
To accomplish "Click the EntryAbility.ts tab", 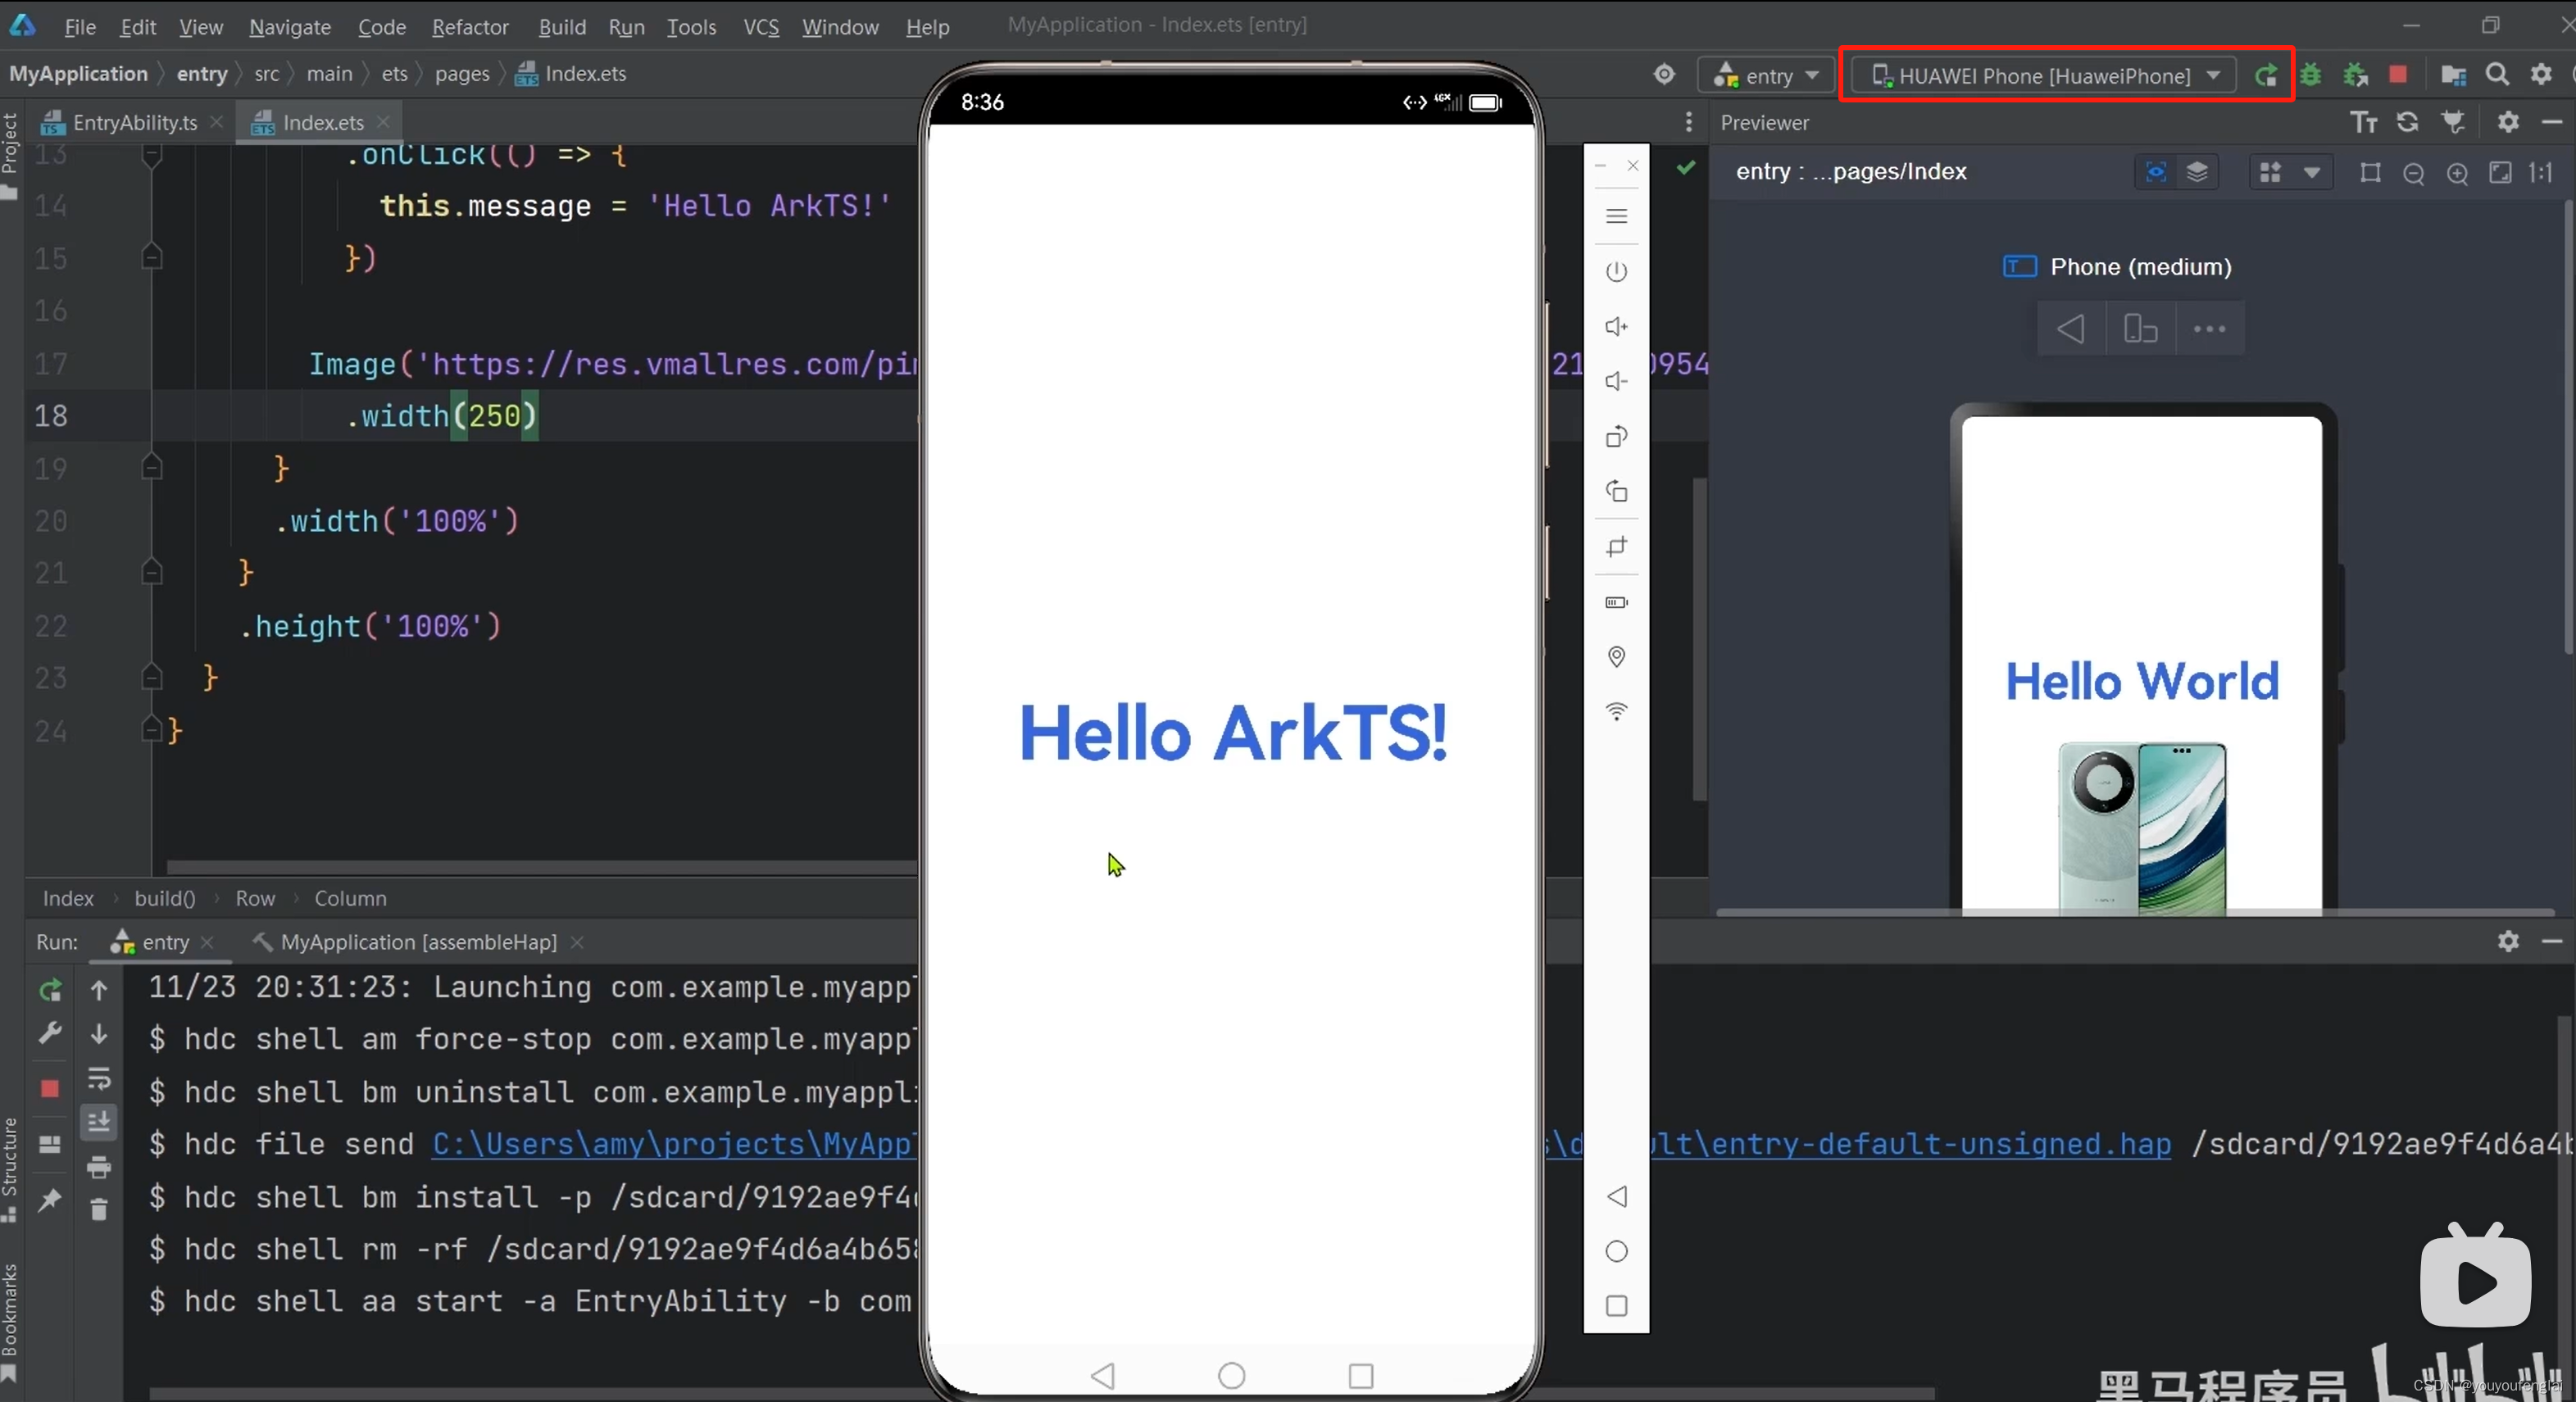I will (x=134, y=121).
